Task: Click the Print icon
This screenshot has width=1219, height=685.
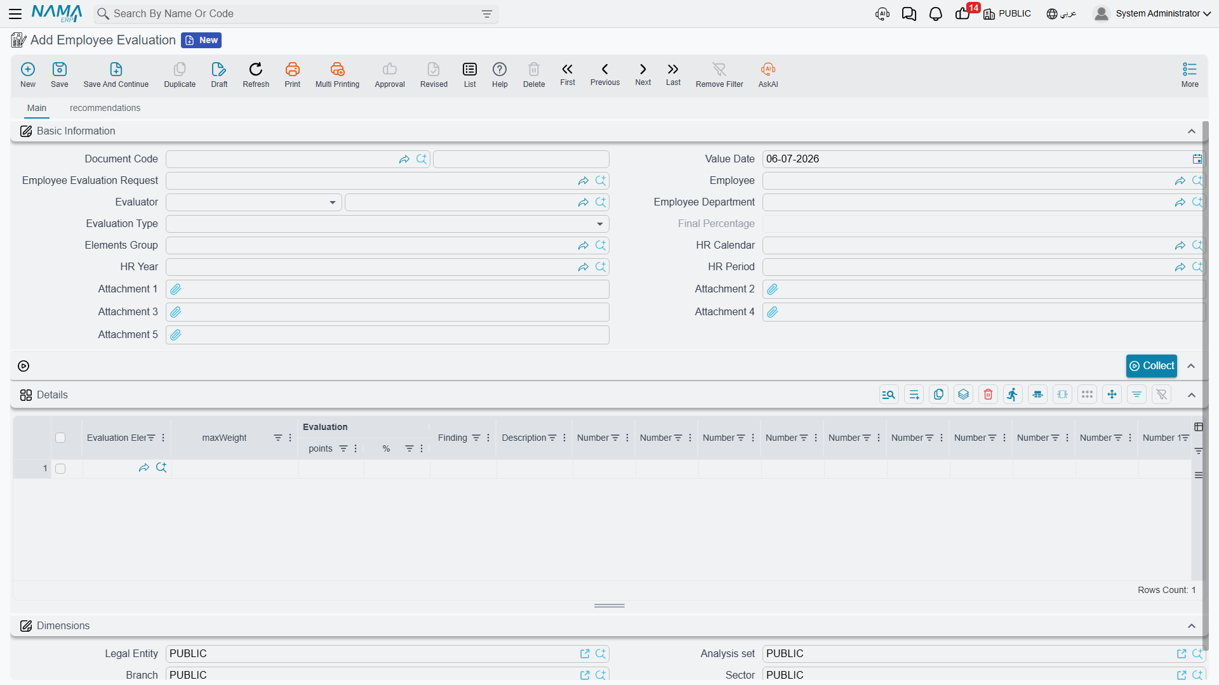Action: (x=293, y=75)
